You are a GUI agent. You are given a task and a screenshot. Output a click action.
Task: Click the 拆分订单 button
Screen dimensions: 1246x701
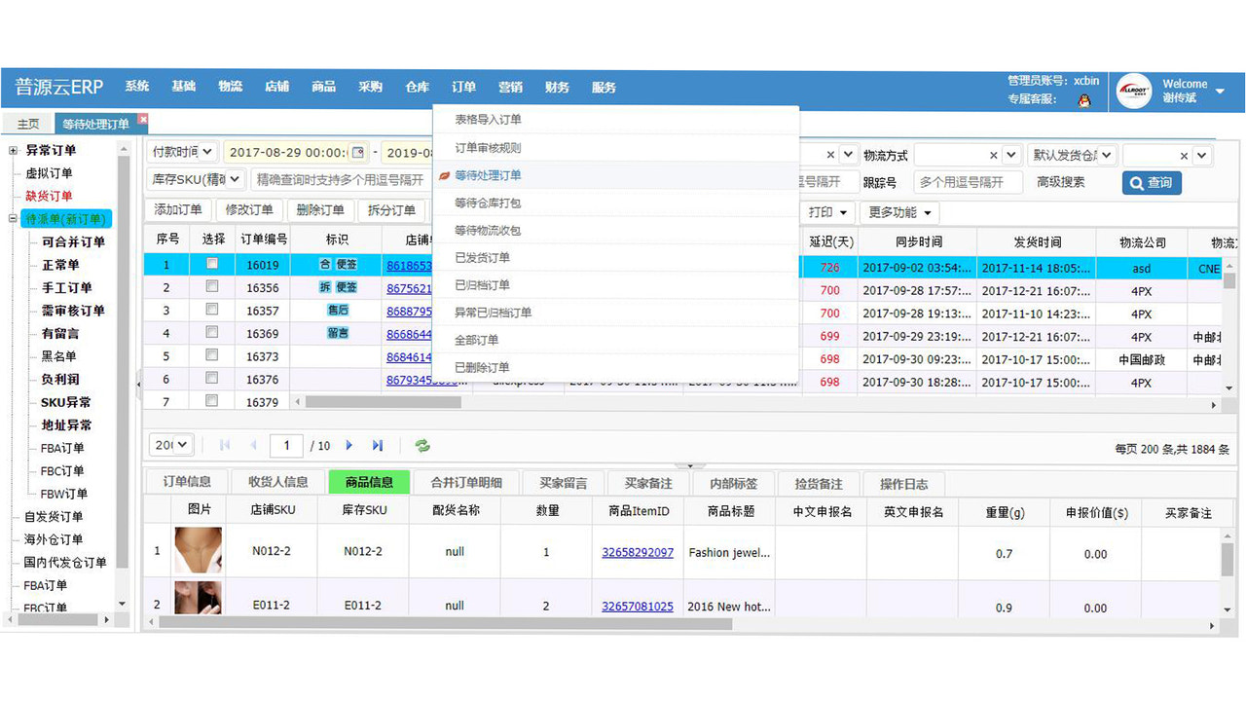pos(391,210)
